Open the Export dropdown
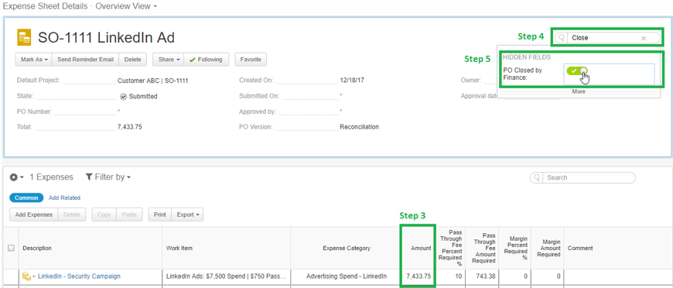 [187, 214]
